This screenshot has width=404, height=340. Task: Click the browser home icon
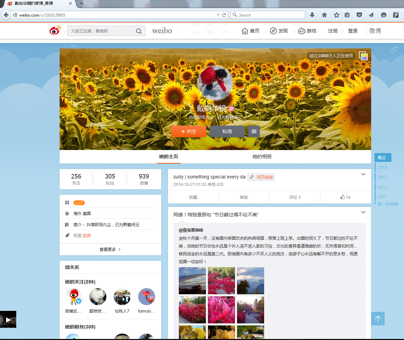(324, 15)
